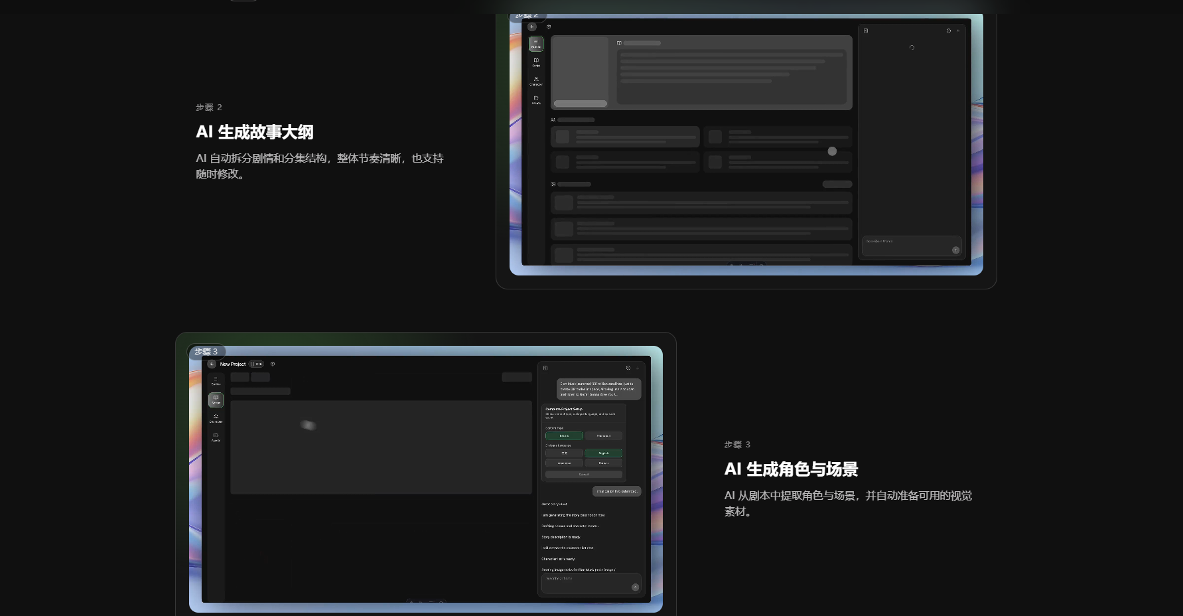Open the Script sidebar icon in Step 2 preview

click(536, 62)
